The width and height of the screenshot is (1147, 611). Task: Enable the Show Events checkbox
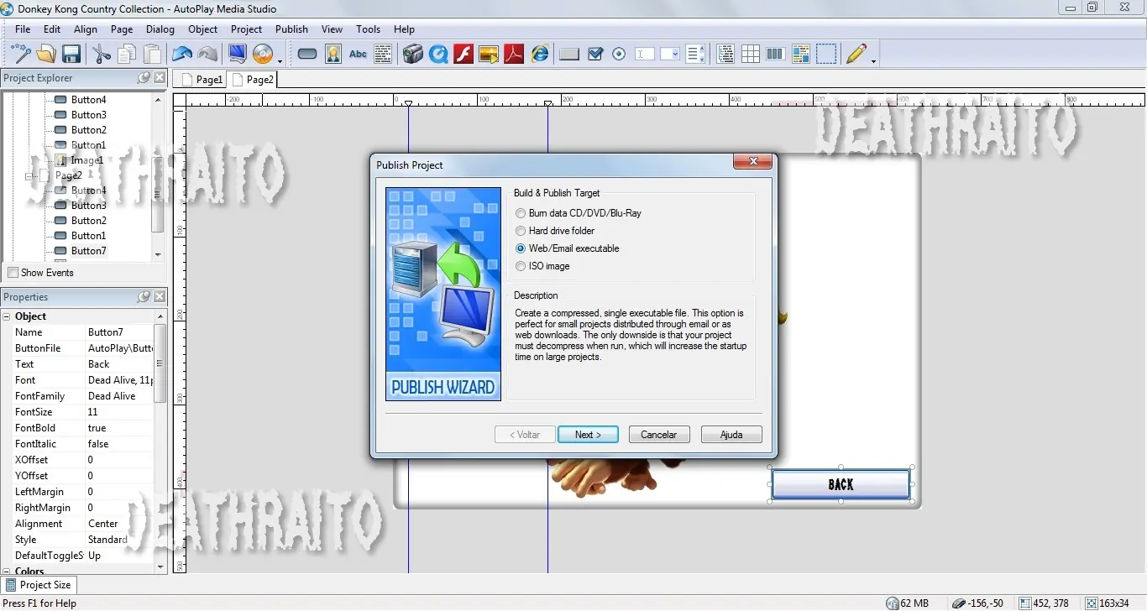pyautogui.click(x=13, y=273)
